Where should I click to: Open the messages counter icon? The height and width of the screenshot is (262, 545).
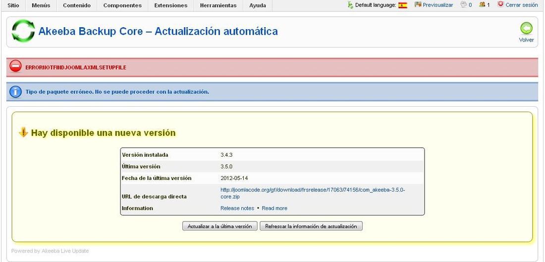(464, 4)
